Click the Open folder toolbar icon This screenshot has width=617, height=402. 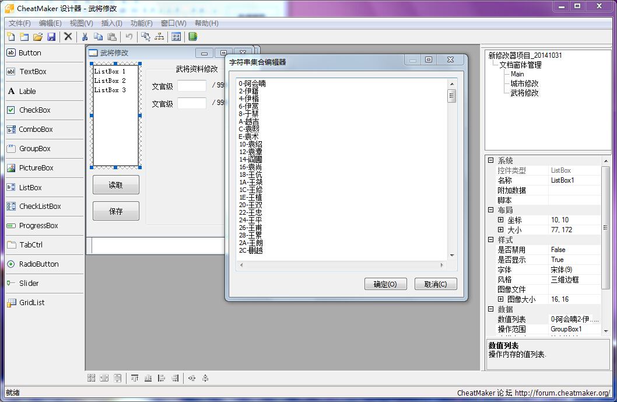point(38,37)
